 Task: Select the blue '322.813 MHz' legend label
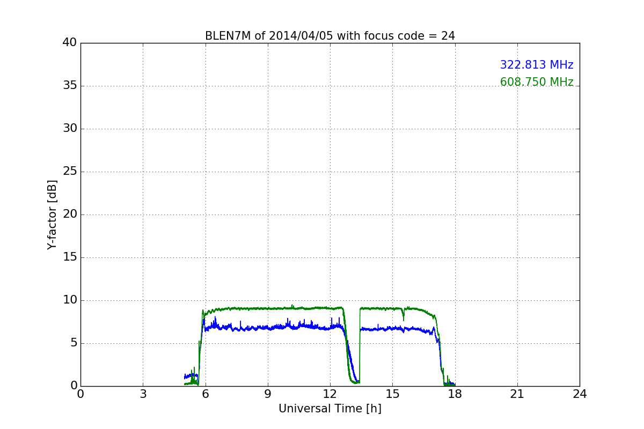[x=537, y=65]
